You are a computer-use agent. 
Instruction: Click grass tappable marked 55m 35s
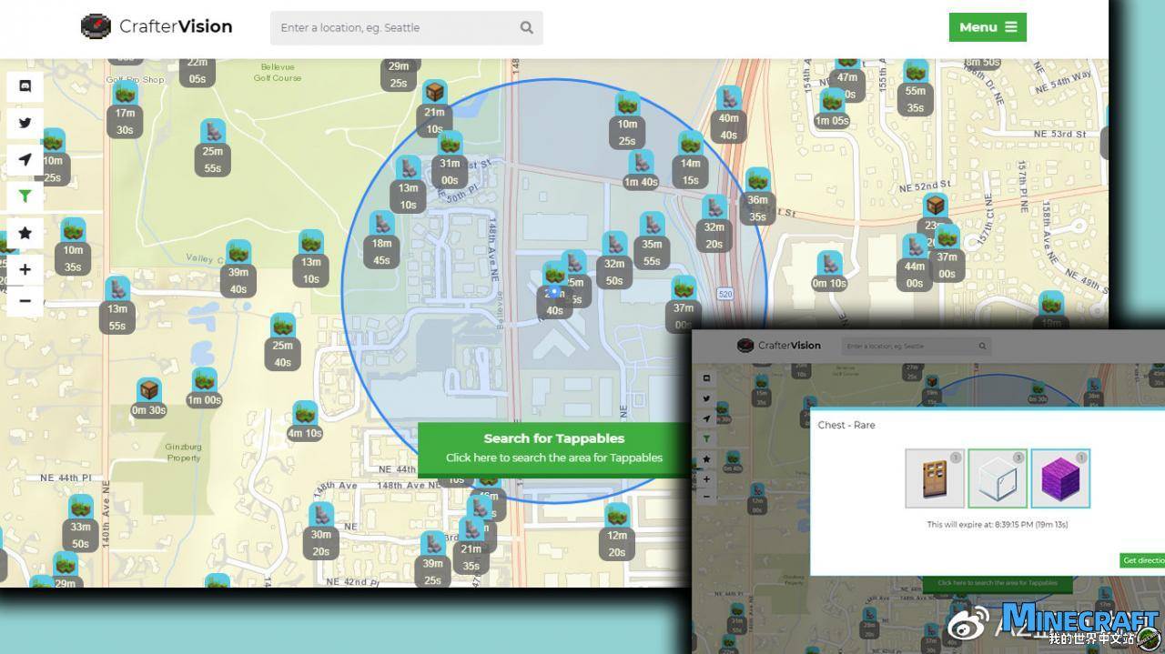tap(916, 73)
